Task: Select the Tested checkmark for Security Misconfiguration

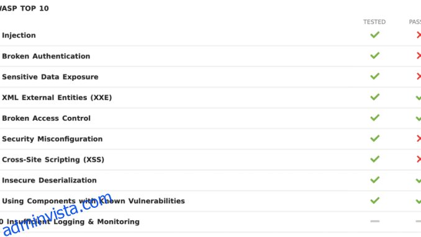Action: [x=375, y=138]
